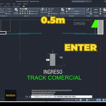Click the linetype icon in Properties panel

tap(67, 14)
